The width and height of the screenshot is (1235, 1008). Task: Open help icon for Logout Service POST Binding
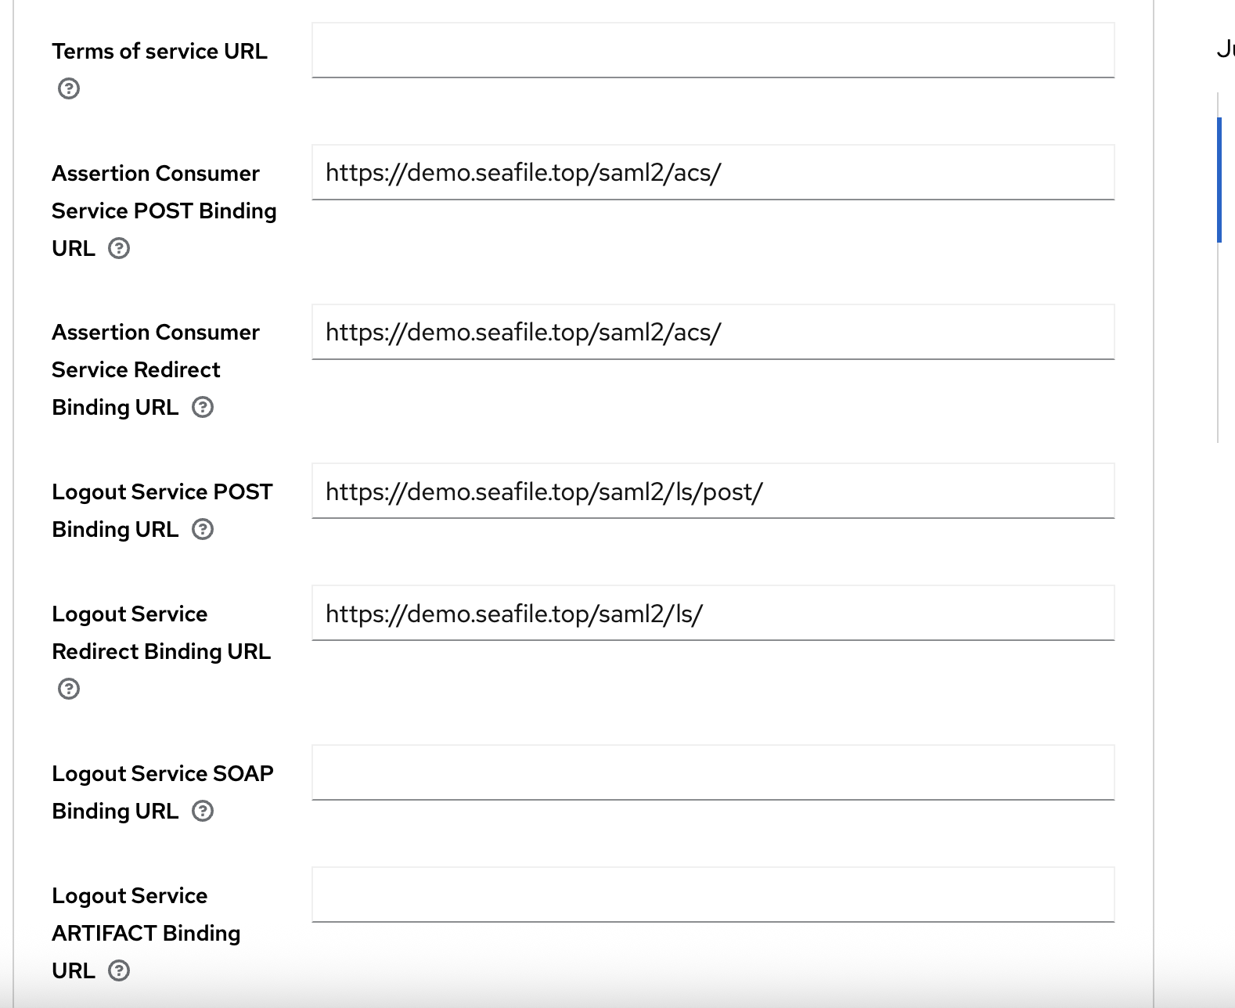pyautogui.click(x=203, y=529)
